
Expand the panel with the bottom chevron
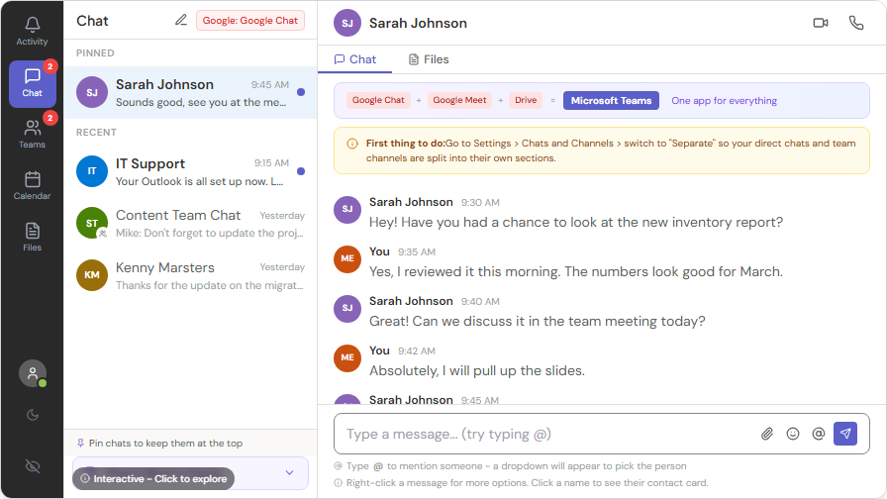point(290,472)
